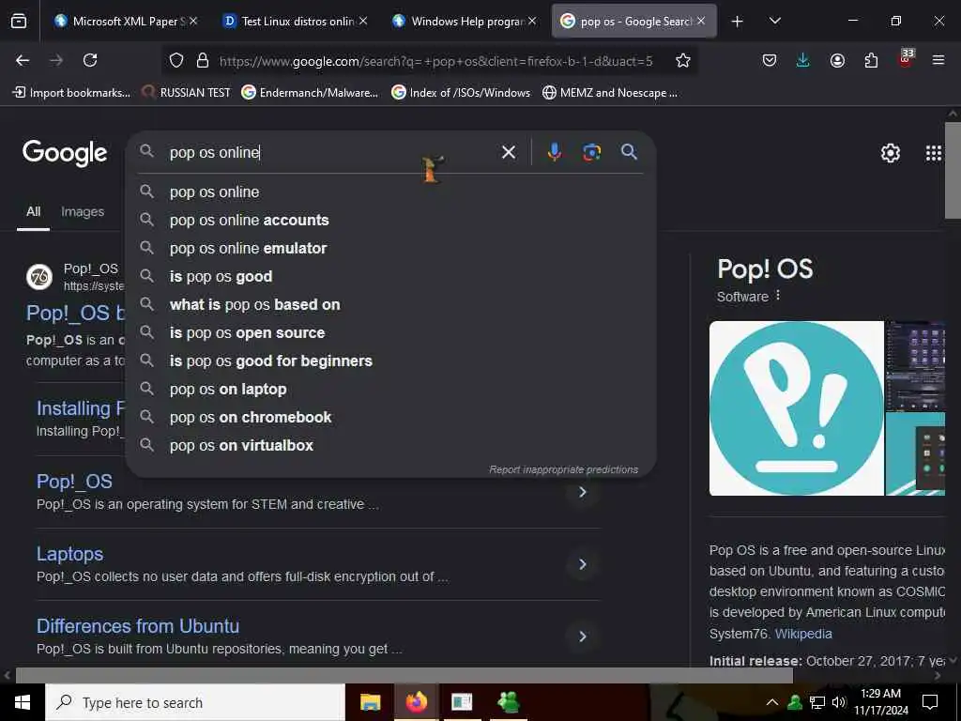Click the tracking protection shield icon

(176, 60)
